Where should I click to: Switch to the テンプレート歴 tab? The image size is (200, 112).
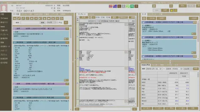pyautogui.click(x=27, y=14)
